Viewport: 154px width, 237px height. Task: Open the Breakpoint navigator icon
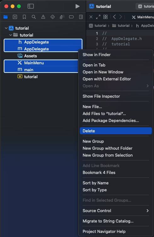[71, 17]
